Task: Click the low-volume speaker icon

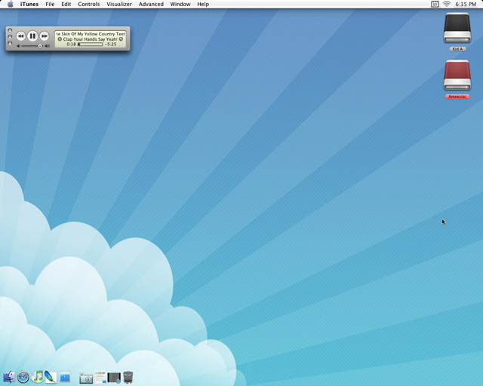Action: point(18,46)
